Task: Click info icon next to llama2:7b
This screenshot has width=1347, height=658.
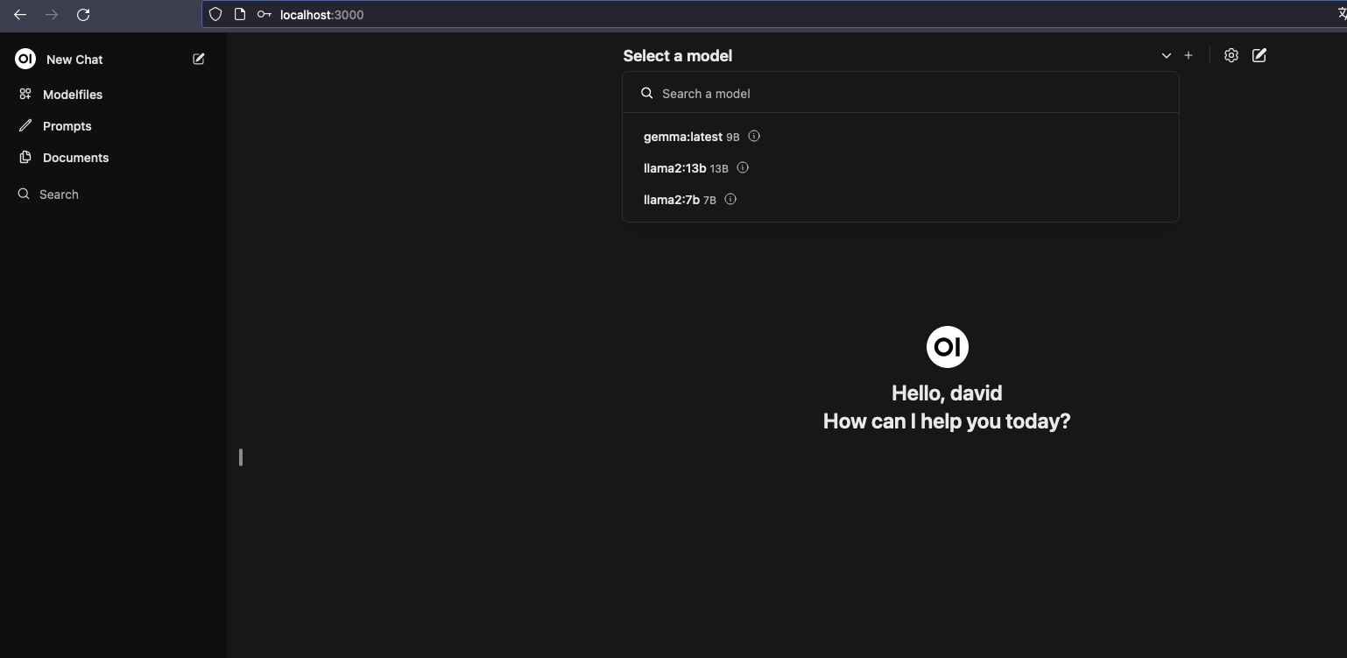Action: click(x=730, y=199)
